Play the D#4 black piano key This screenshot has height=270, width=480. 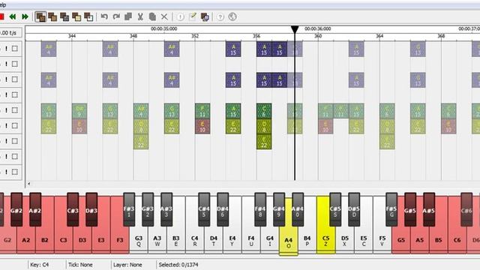(x=223, y=210)
